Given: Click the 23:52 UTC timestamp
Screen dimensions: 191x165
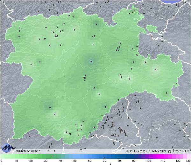Looking at the screenshot, I should (181, 151).
